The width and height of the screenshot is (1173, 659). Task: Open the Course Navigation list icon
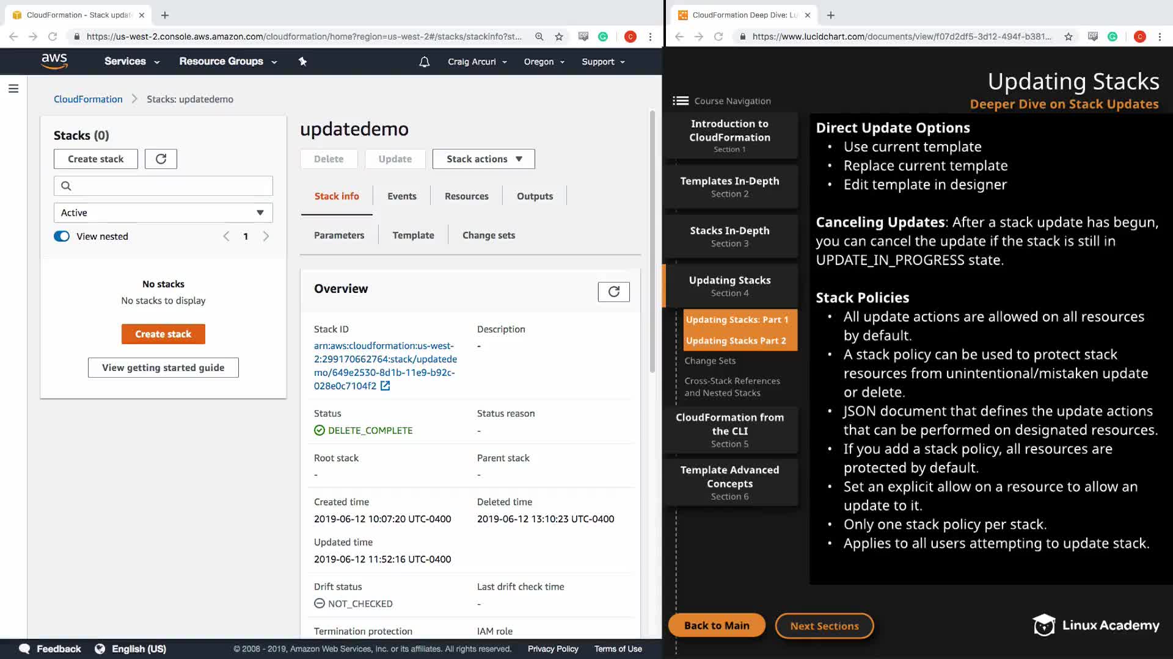click(680, 101)
